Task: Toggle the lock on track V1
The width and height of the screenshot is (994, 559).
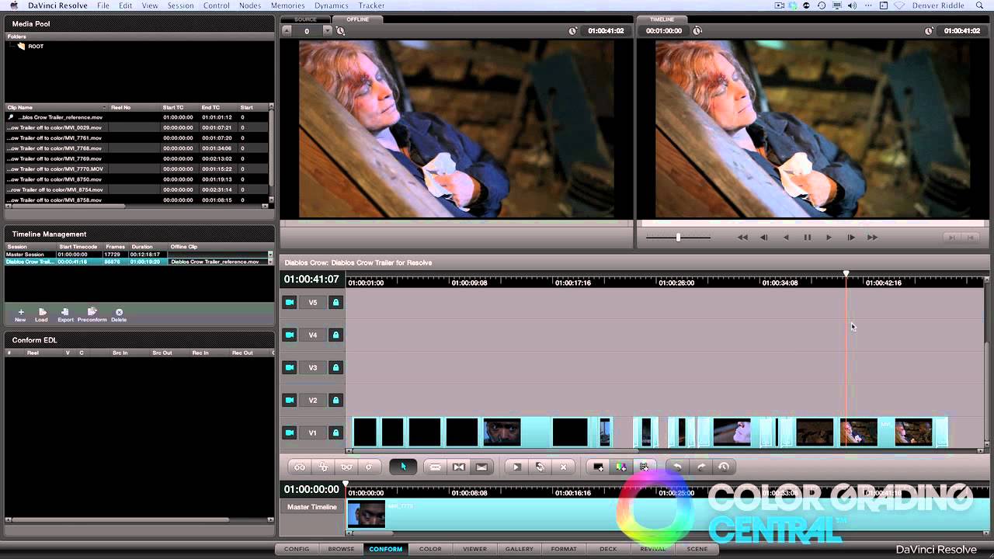Action: tap(335, 432)
